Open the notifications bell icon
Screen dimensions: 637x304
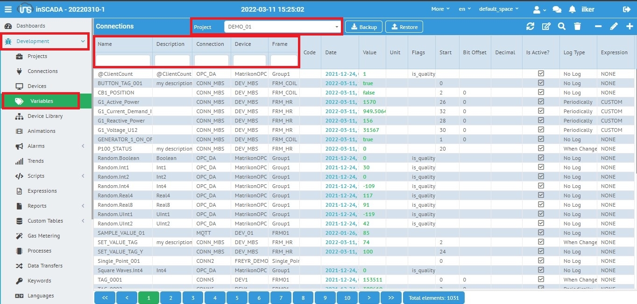572,9
